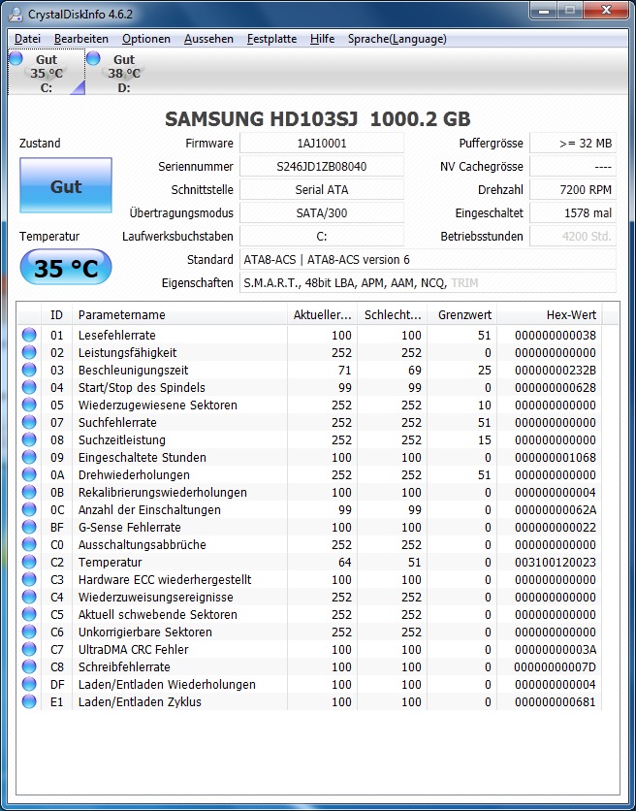Click hex value 000000000681
The width and height of the screenshot is (636, 811).
coord(556,702)
